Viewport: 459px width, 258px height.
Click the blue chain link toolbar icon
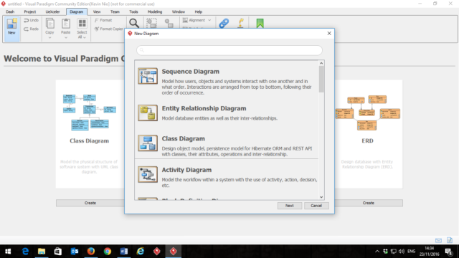coord(224,23)
